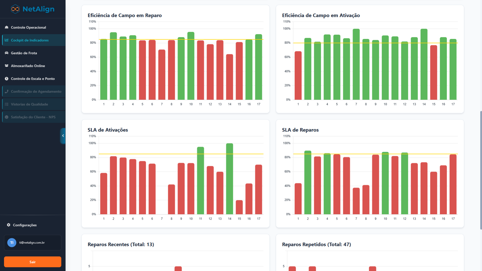Screen dimensions: 482x271
Task: Collapse the sidebar with the chevron handle
Action: pyautogui.click(x=63, y=136)
